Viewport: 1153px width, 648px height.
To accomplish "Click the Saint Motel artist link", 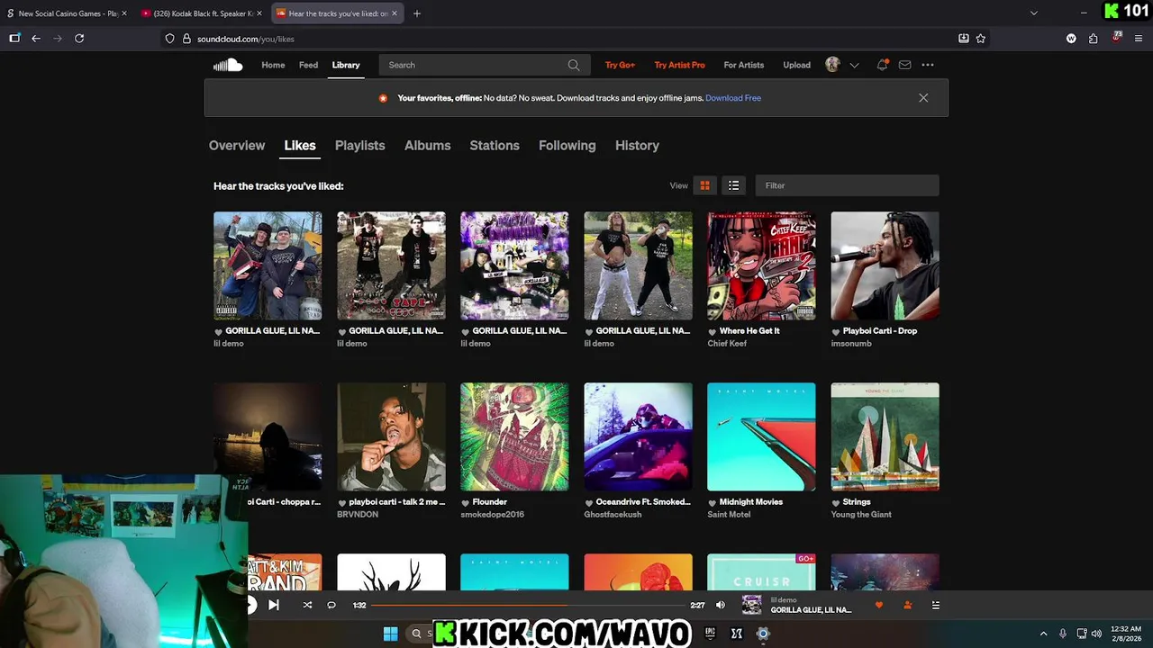I will pos(729,514).
